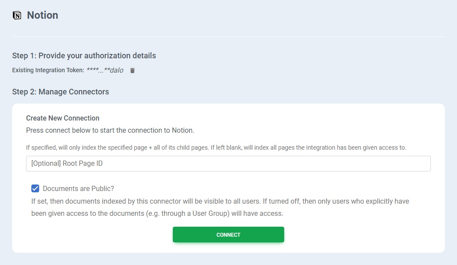Screen dimensions: 457x265
Task: Click the first line of the public documents description
Action: [x=220, y=201]
